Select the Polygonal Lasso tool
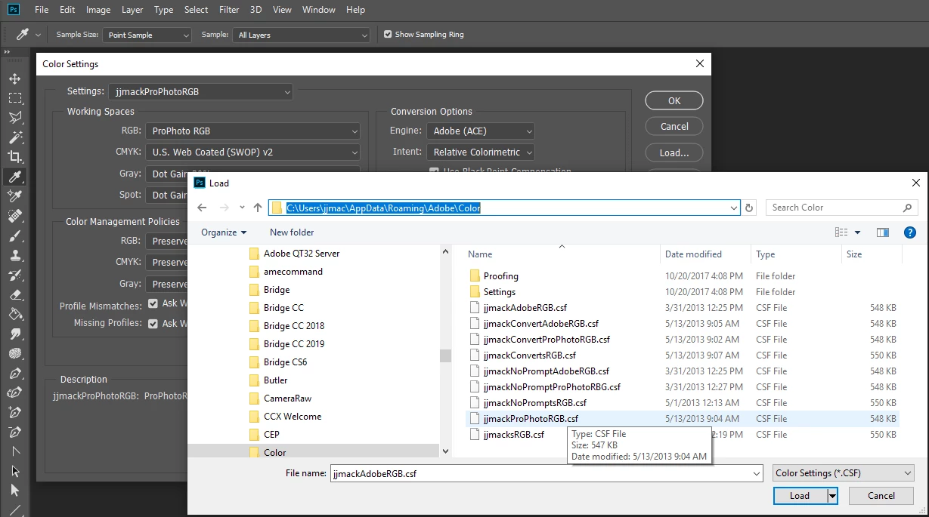 (14, 118)
